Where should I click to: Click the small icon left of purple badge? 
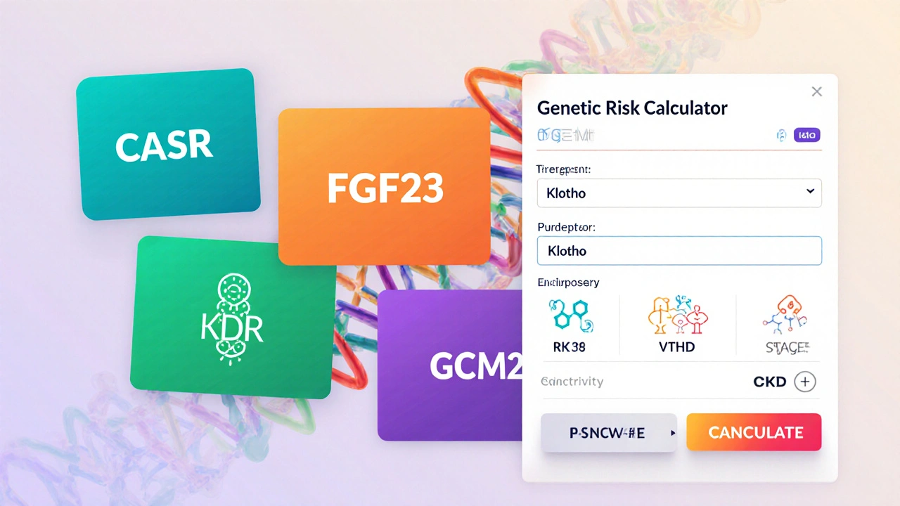click(780, 136)
